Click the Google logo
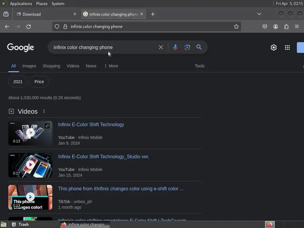The height and width of the screenshot is (228, 304). 20,47
